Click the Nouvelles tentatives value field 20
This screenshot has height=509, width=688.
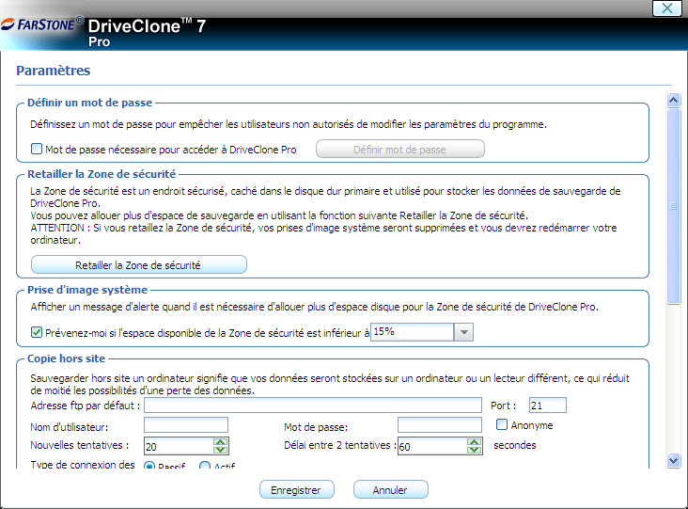tap(179, 446)
